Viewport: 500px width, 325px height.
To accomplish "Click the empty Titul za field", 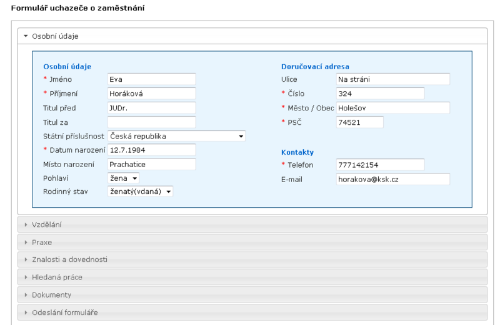I will pyautogui.click(x=152, y=122).
